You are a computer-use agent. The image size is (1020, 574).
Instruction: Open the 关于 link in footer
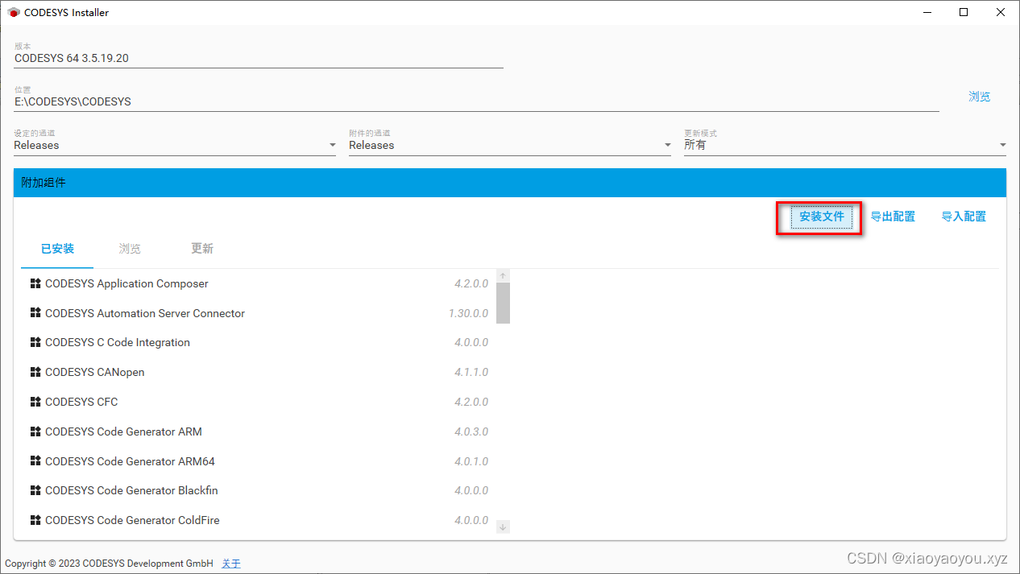[x=231, y=564]
